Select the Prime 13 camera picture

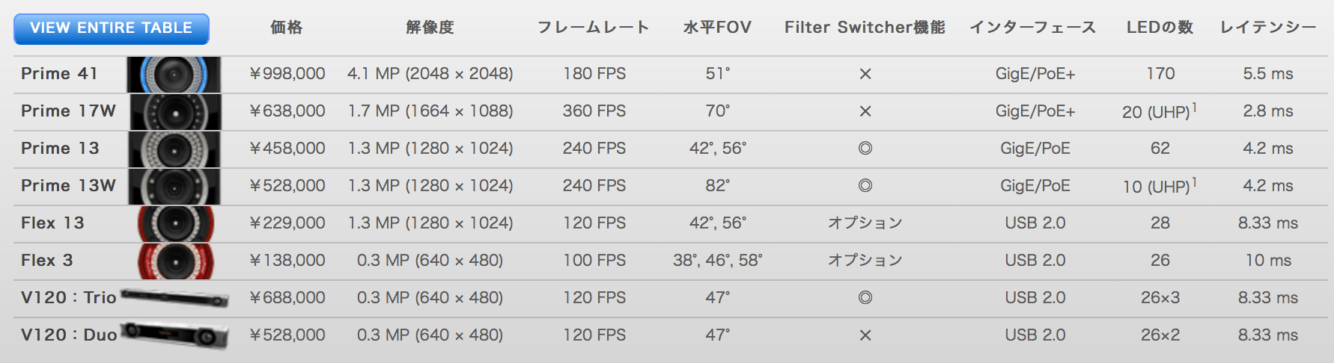point(174,149)
